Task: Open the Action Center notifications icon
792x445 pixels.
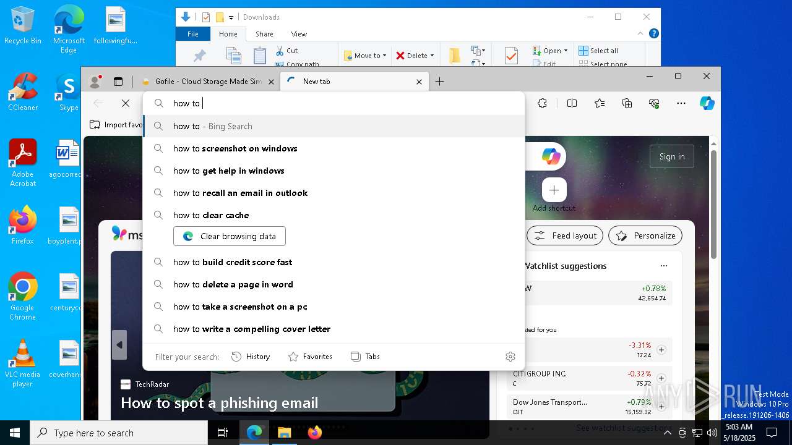Action: 772,433
